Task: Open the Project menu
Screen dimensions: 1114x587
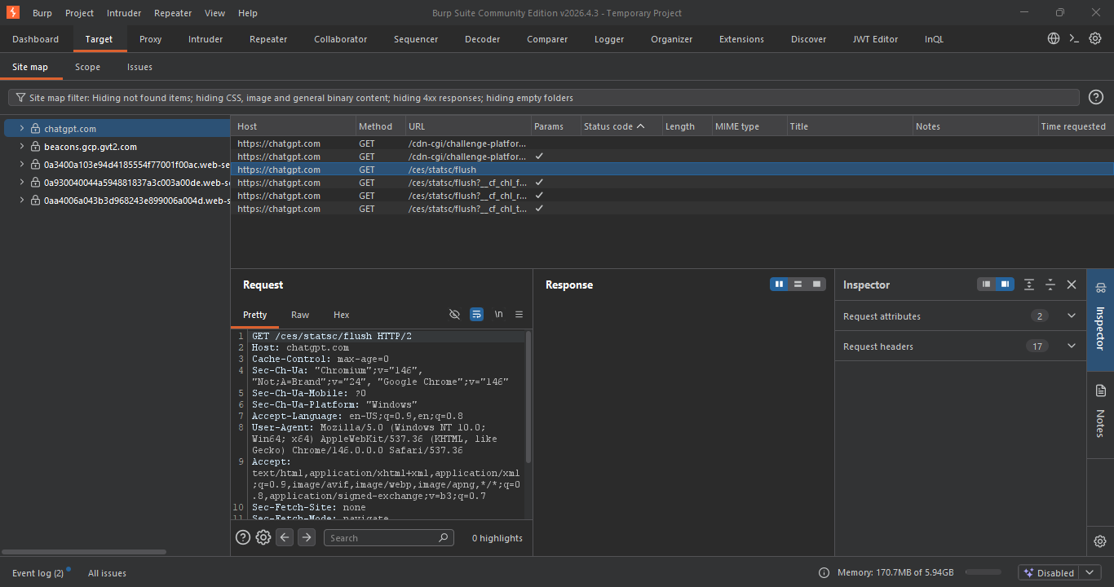Action: coord(79,13)
